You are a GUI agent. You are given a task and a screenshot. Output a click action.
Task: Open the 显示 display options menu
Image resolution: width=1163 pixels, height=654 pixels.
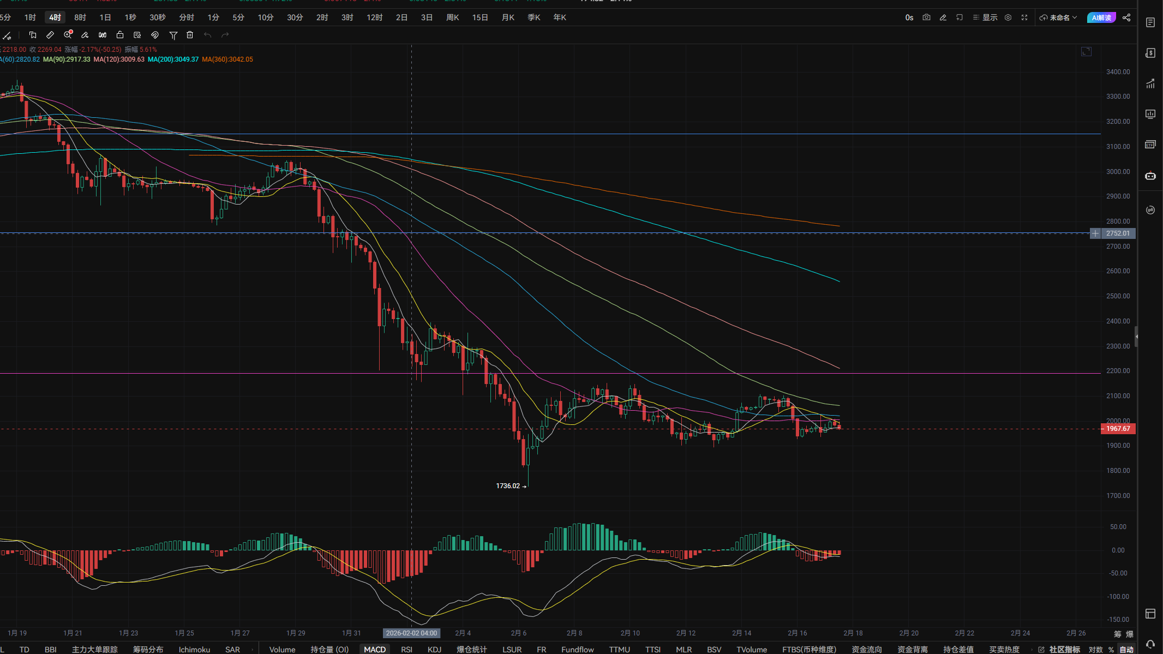tap(985, 17)
